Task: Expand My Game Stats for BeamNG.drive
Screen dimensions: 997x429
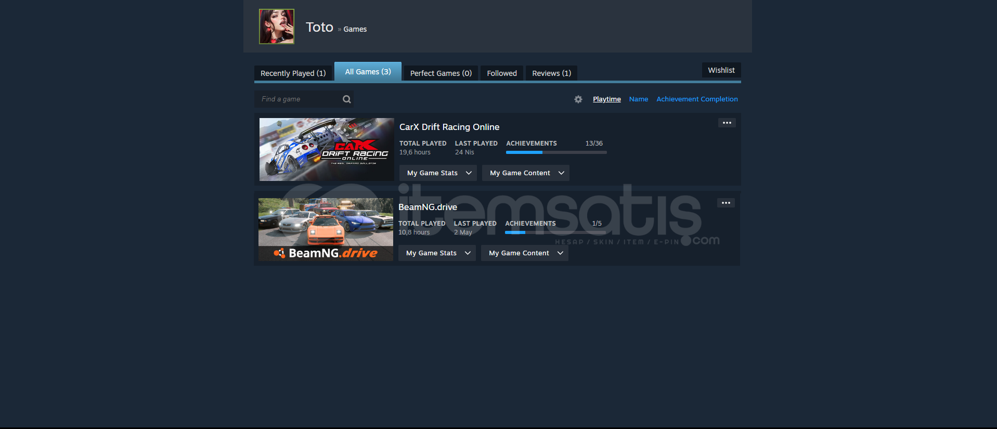Action: (x=437, y=253)
